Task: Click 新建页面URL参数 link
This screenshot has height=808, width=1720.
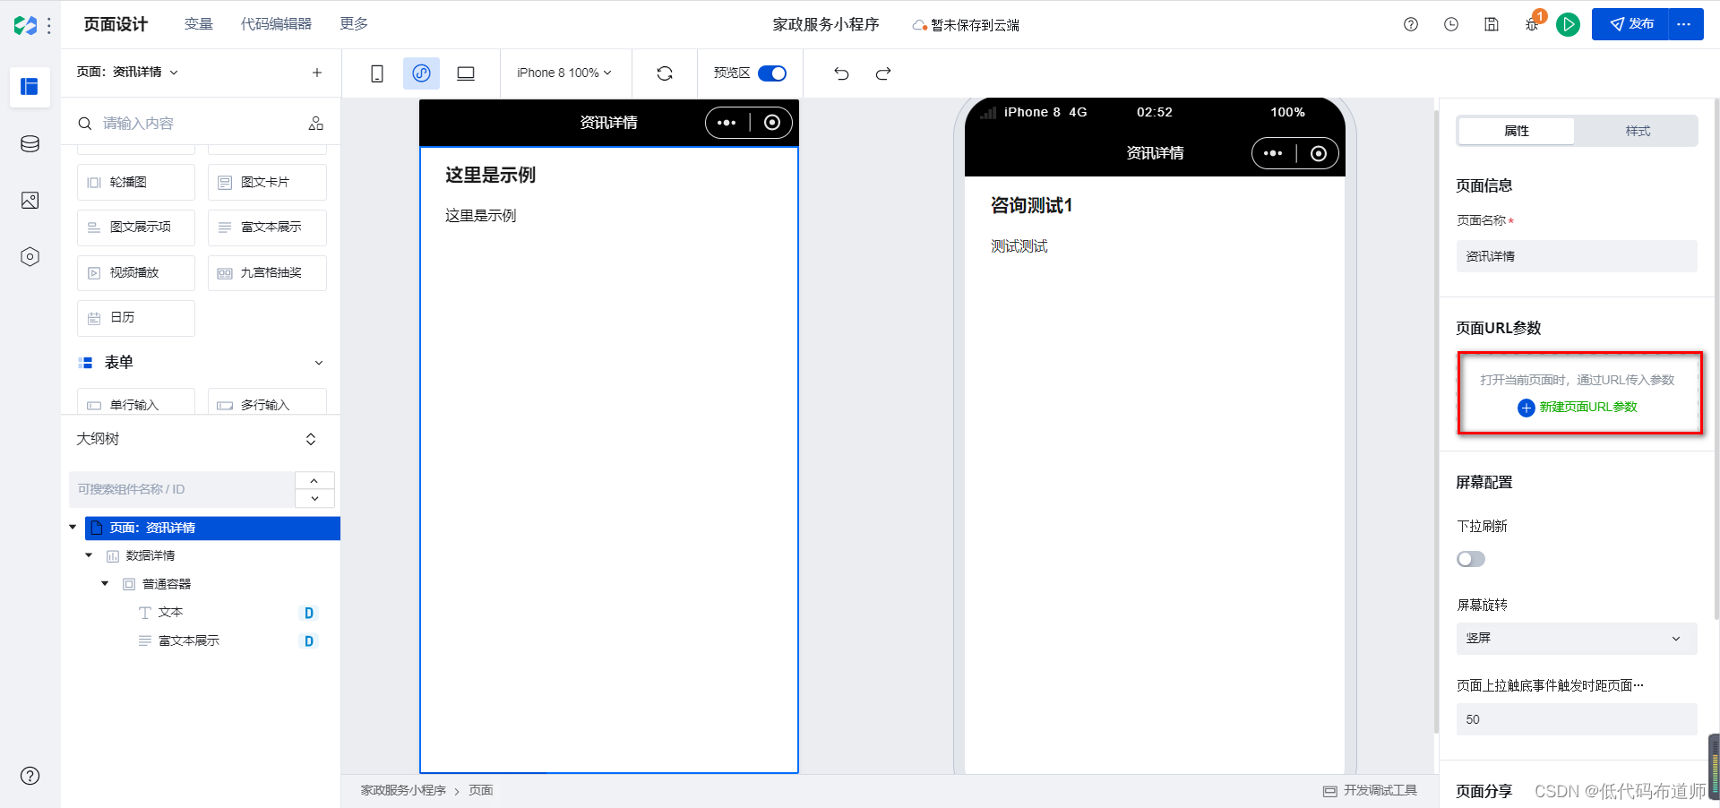Action: [x=1578, y=408]
